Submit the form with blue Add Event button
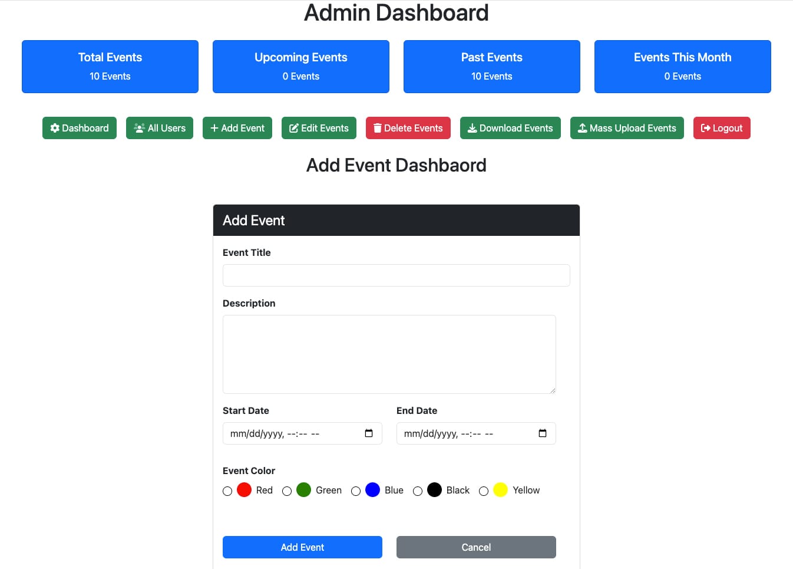The width and height of the screenshot is (793, 569). point(302,547)
